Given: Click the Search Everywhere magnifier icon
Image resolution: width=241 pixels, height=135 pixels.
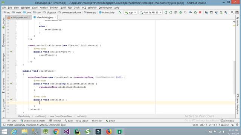Looking at the screenshot, I should tap(232, 12).
